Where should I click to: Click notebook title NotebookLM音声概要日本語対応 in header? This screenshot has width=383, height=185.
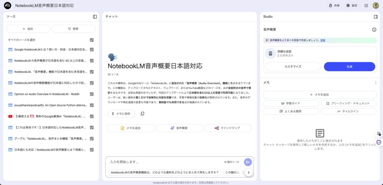tap(45, 6)
